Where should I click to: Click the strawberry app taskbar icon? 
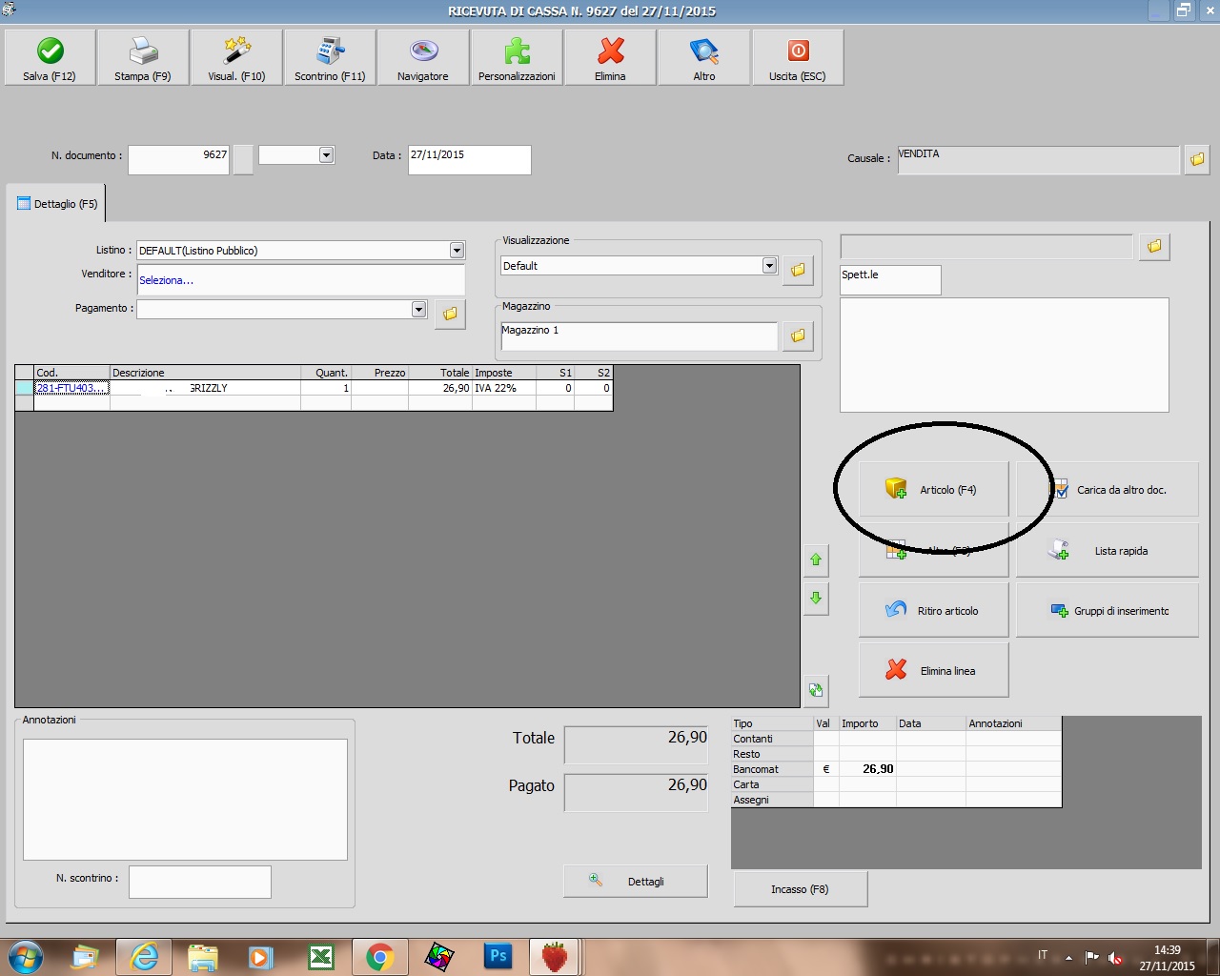[x=555, y=956]
